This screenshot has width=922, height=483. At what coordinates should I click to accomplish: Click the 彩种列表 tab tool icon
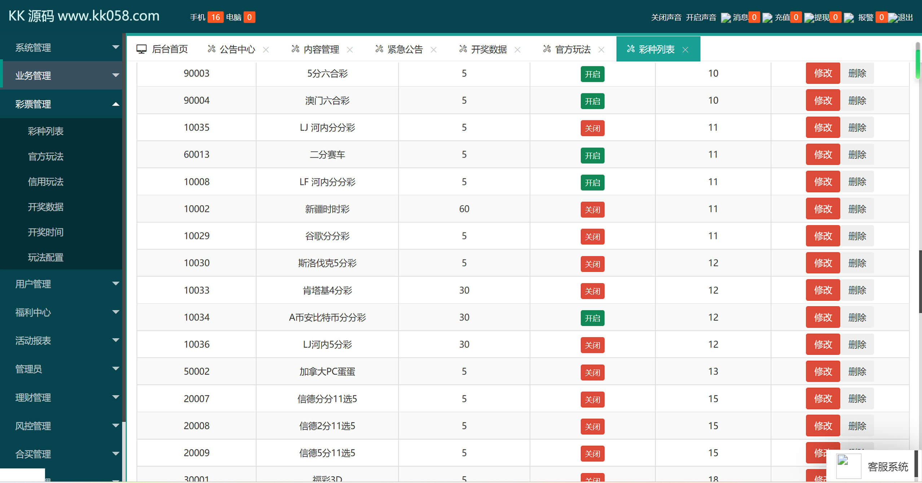(631, 49)
